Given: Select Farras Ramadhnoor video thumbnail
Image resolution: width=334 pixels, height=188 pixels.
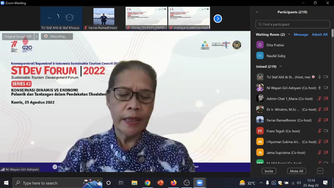Looking at the screenshot, I should (x=104, y=19).
